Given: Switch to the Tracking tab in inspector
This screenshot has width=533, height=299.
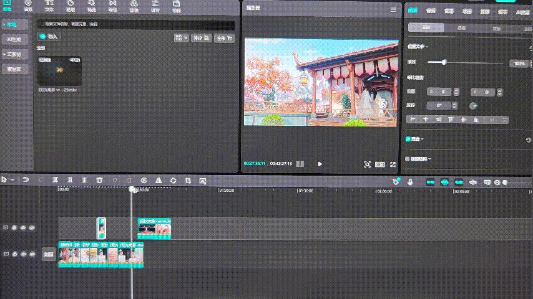Looking at the screenshot, I should click(x=485, y=12).
